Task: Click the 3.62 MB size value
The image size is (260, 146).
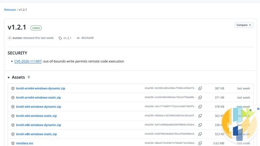Action: [x=219, y=143]
